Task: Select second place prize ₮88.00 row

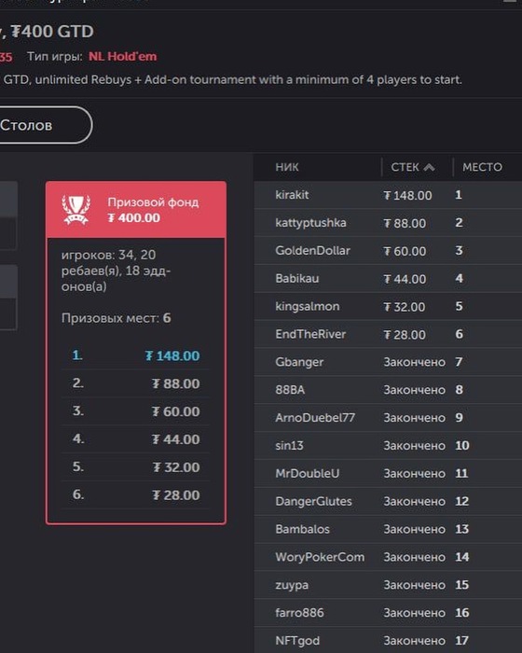Action: (136, 383)
